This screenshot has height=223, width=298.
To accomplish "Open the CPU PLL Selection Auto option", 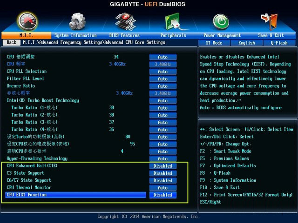I will pos(163,72).
